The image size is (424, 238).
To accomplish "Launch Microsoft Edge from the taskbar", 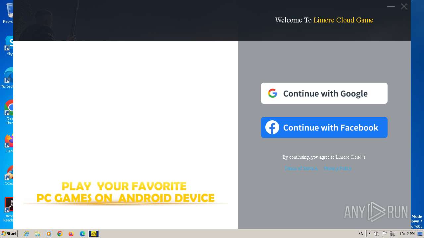I will pos(82,234).
